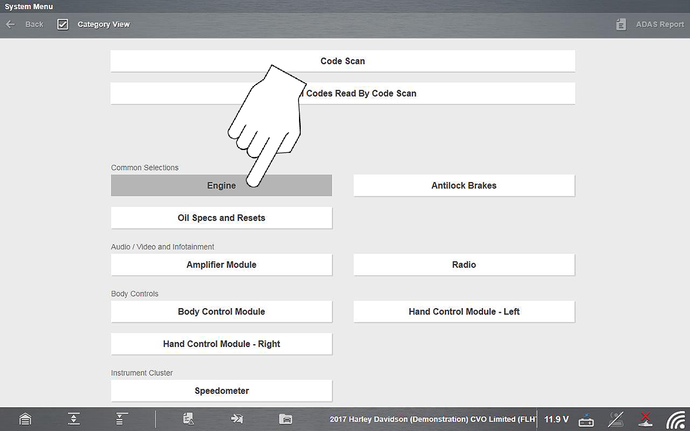Viewport: 690px width, 431px height.
Task: Select Oil Specs and Resets
Action: pyautogui.click(x=221, y=218)
